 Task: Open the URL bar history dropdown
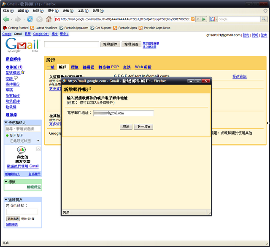198,19
